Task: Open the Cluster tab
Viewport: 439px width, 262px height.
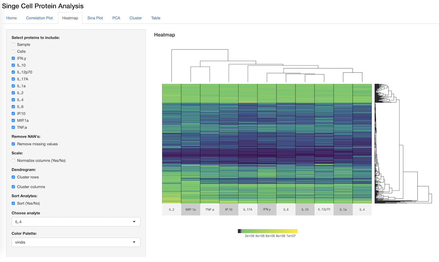Action: 136,18
